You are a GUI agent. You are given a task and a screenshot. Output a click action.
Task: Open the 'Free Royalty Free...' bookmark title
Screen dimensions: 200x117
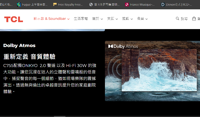(x=70, y=5)
